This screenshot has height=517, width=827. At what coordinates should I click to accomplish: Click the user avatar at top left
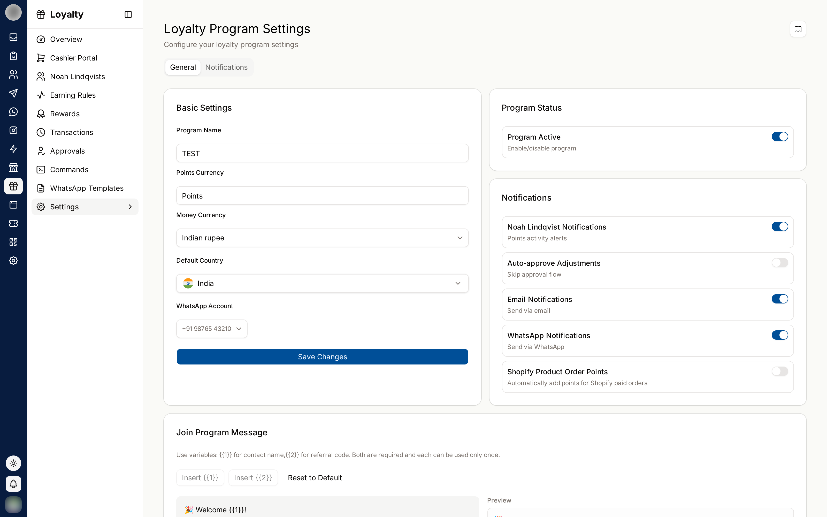(13, 12)
